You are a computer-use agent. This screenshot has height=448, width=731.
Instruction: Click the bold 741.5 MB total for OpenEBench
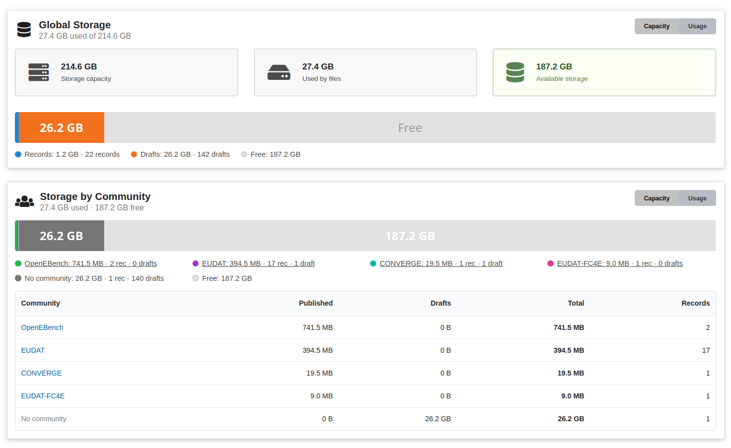[x=569, y=327]
